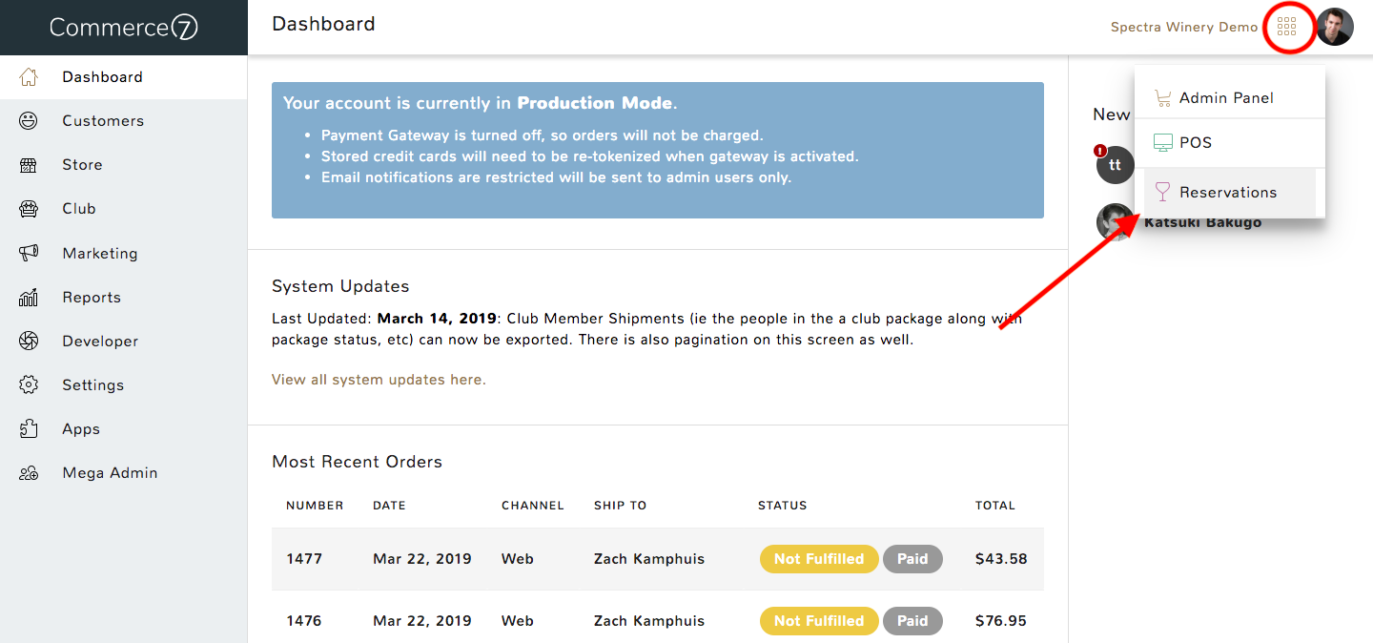1373x643 pixels.
Task: Open View all system updates here link
Action: coord(379,380)
